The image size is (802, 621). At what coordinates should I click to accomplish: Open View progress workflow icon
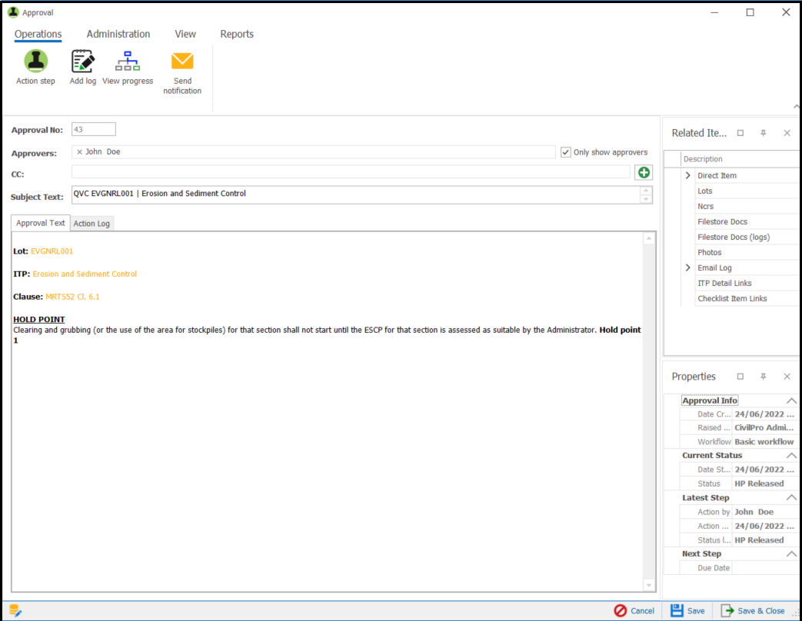[x=128, y=61]
